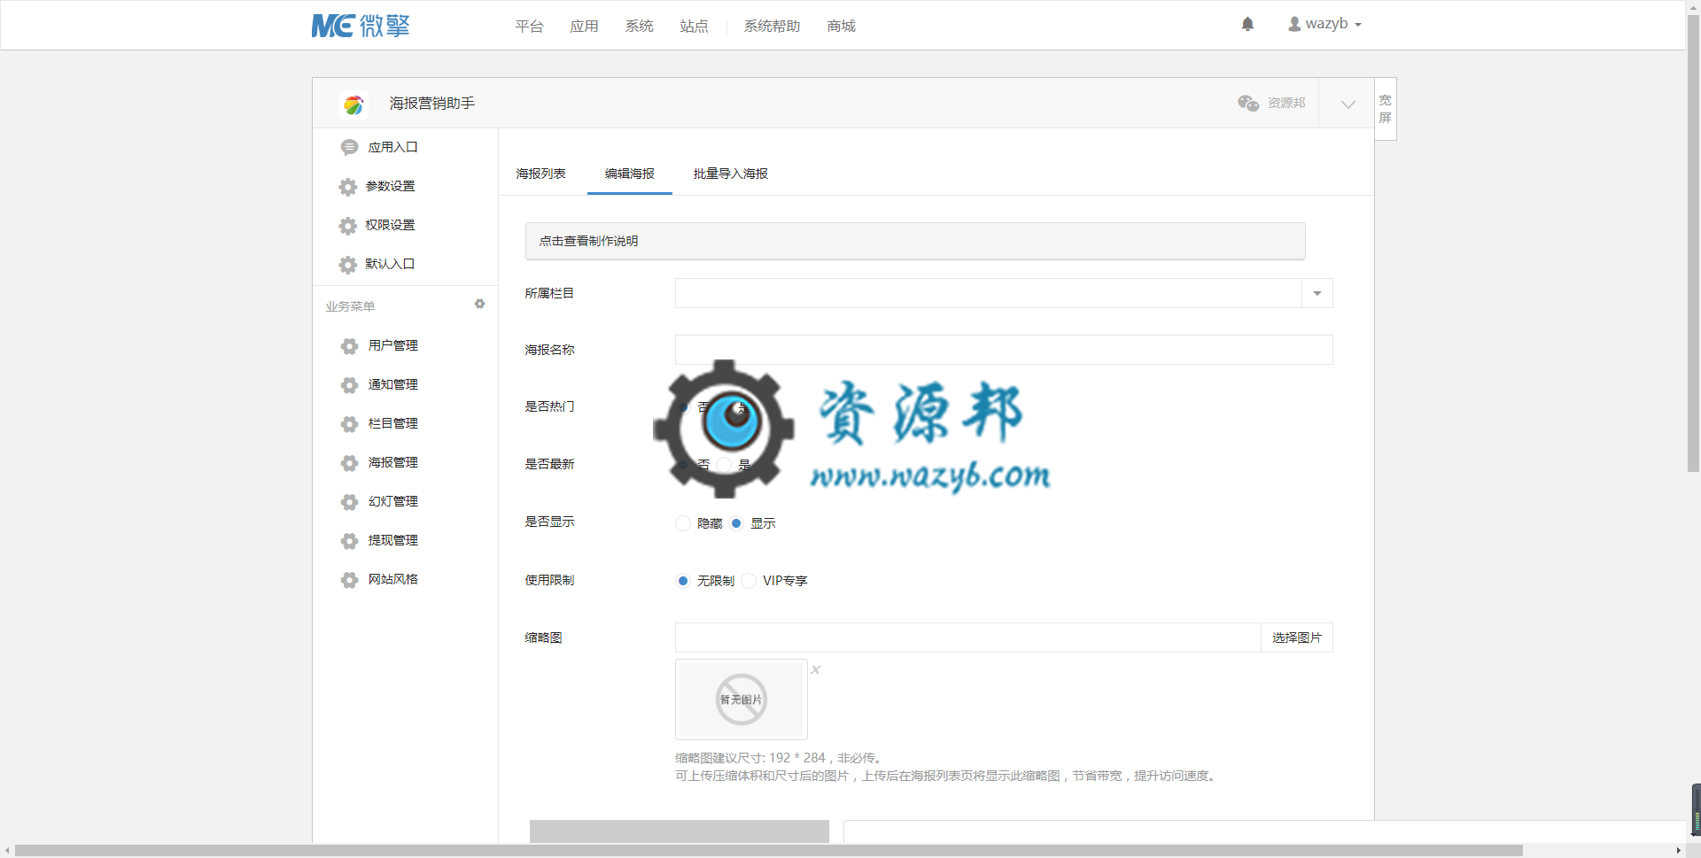Select 无限制 for 使用限制
Image resolution: width=1701 pixels, height=858 pixels.
(x=683, y=581)
